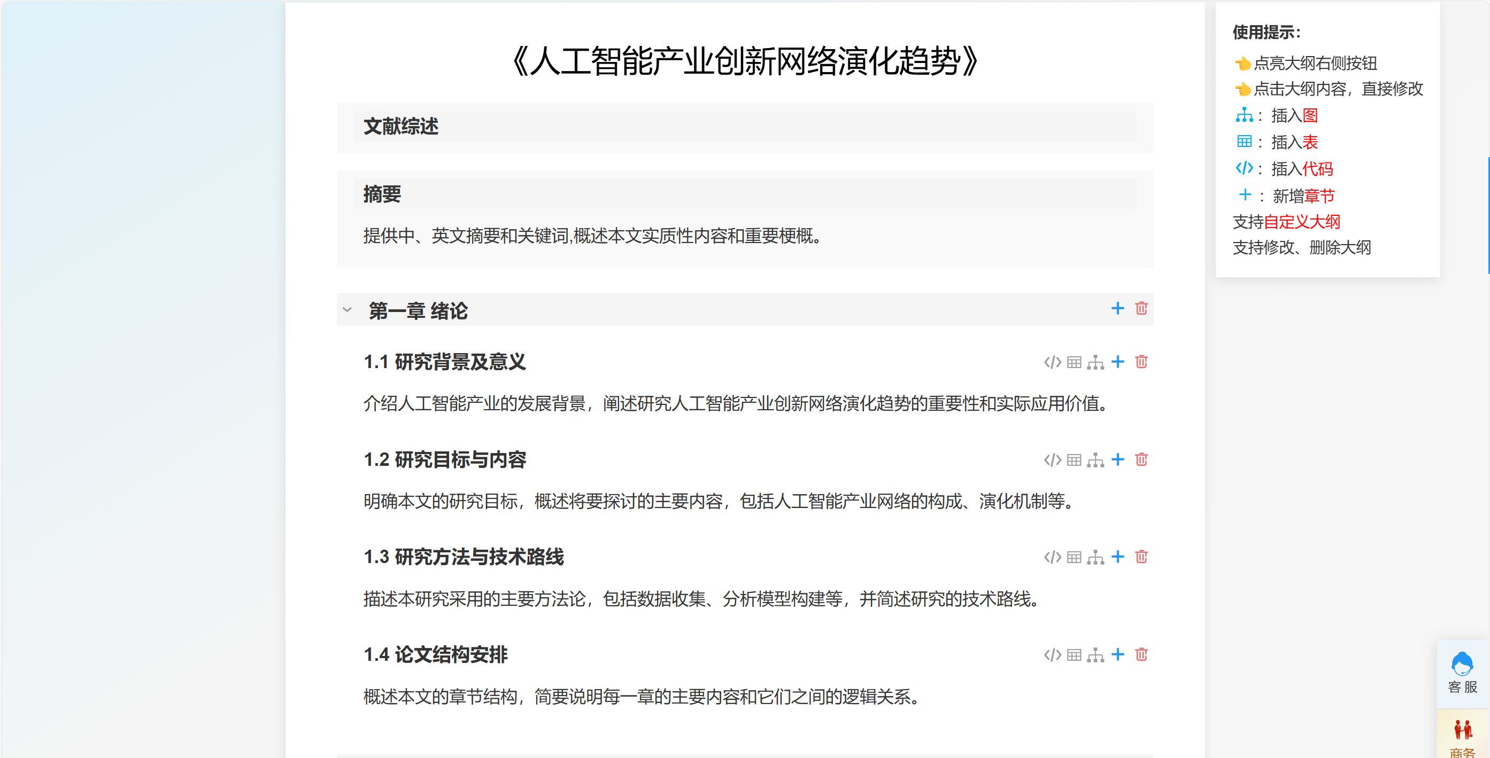Delete the 第一章 绪论 chapter
This screenshot has width=1490, height=758.
[x=1141, y=309]
